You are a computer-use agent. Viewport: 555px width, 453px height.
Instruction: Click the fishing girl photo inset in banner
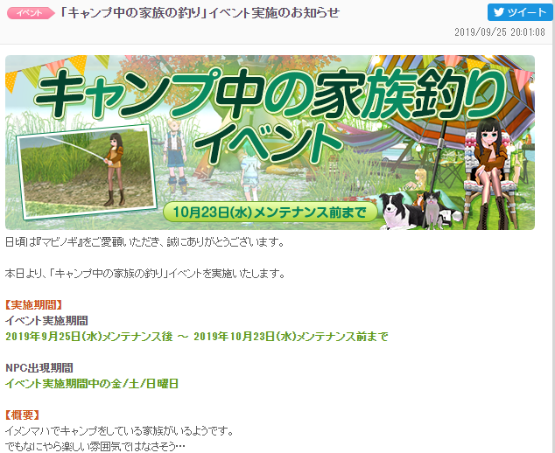coord(87,171)
